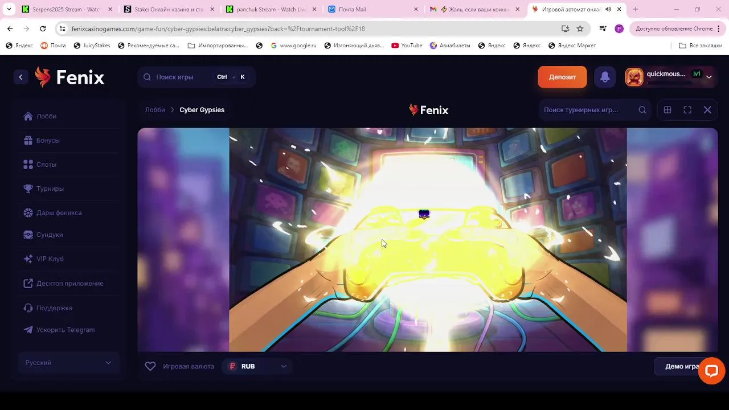Open Импортированные bookmarks folder

click(218, 46)
